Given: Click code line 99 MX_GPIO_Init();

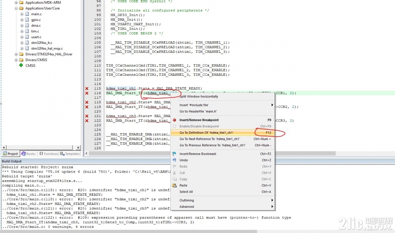Looking at the screenshot, I should click(128, 15).
